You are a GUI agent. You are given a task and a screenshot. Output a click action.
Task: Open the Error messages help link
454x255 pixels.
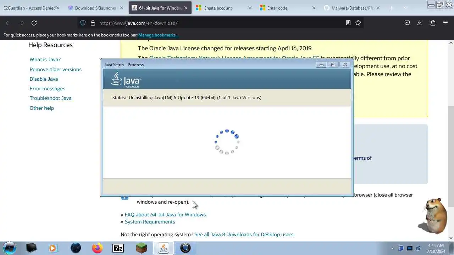tap(47, 89)
